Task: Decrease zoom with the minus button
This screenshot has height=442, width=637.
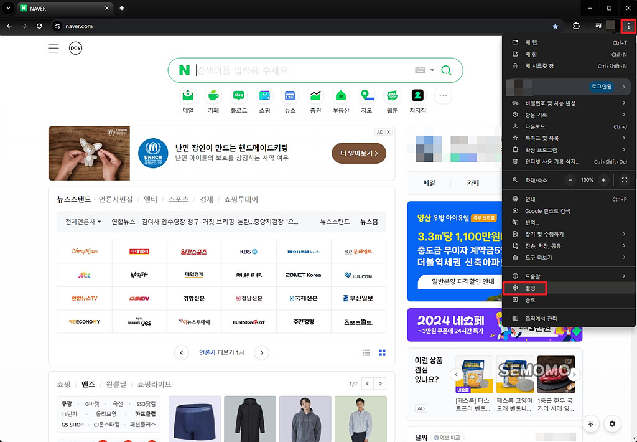Action: pyautogui.click(x=570, y=180)
